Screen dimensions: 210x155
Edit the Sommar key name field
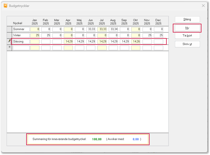[x=21, y=29]
